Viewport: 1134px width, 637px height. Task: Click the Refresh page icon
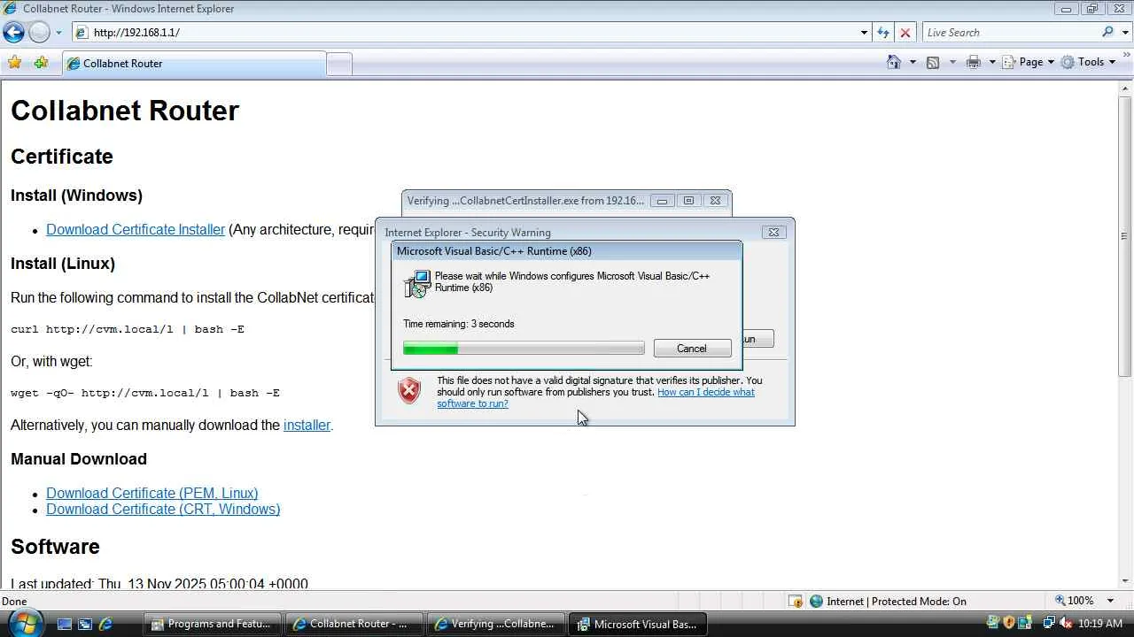tap(883, 33)
